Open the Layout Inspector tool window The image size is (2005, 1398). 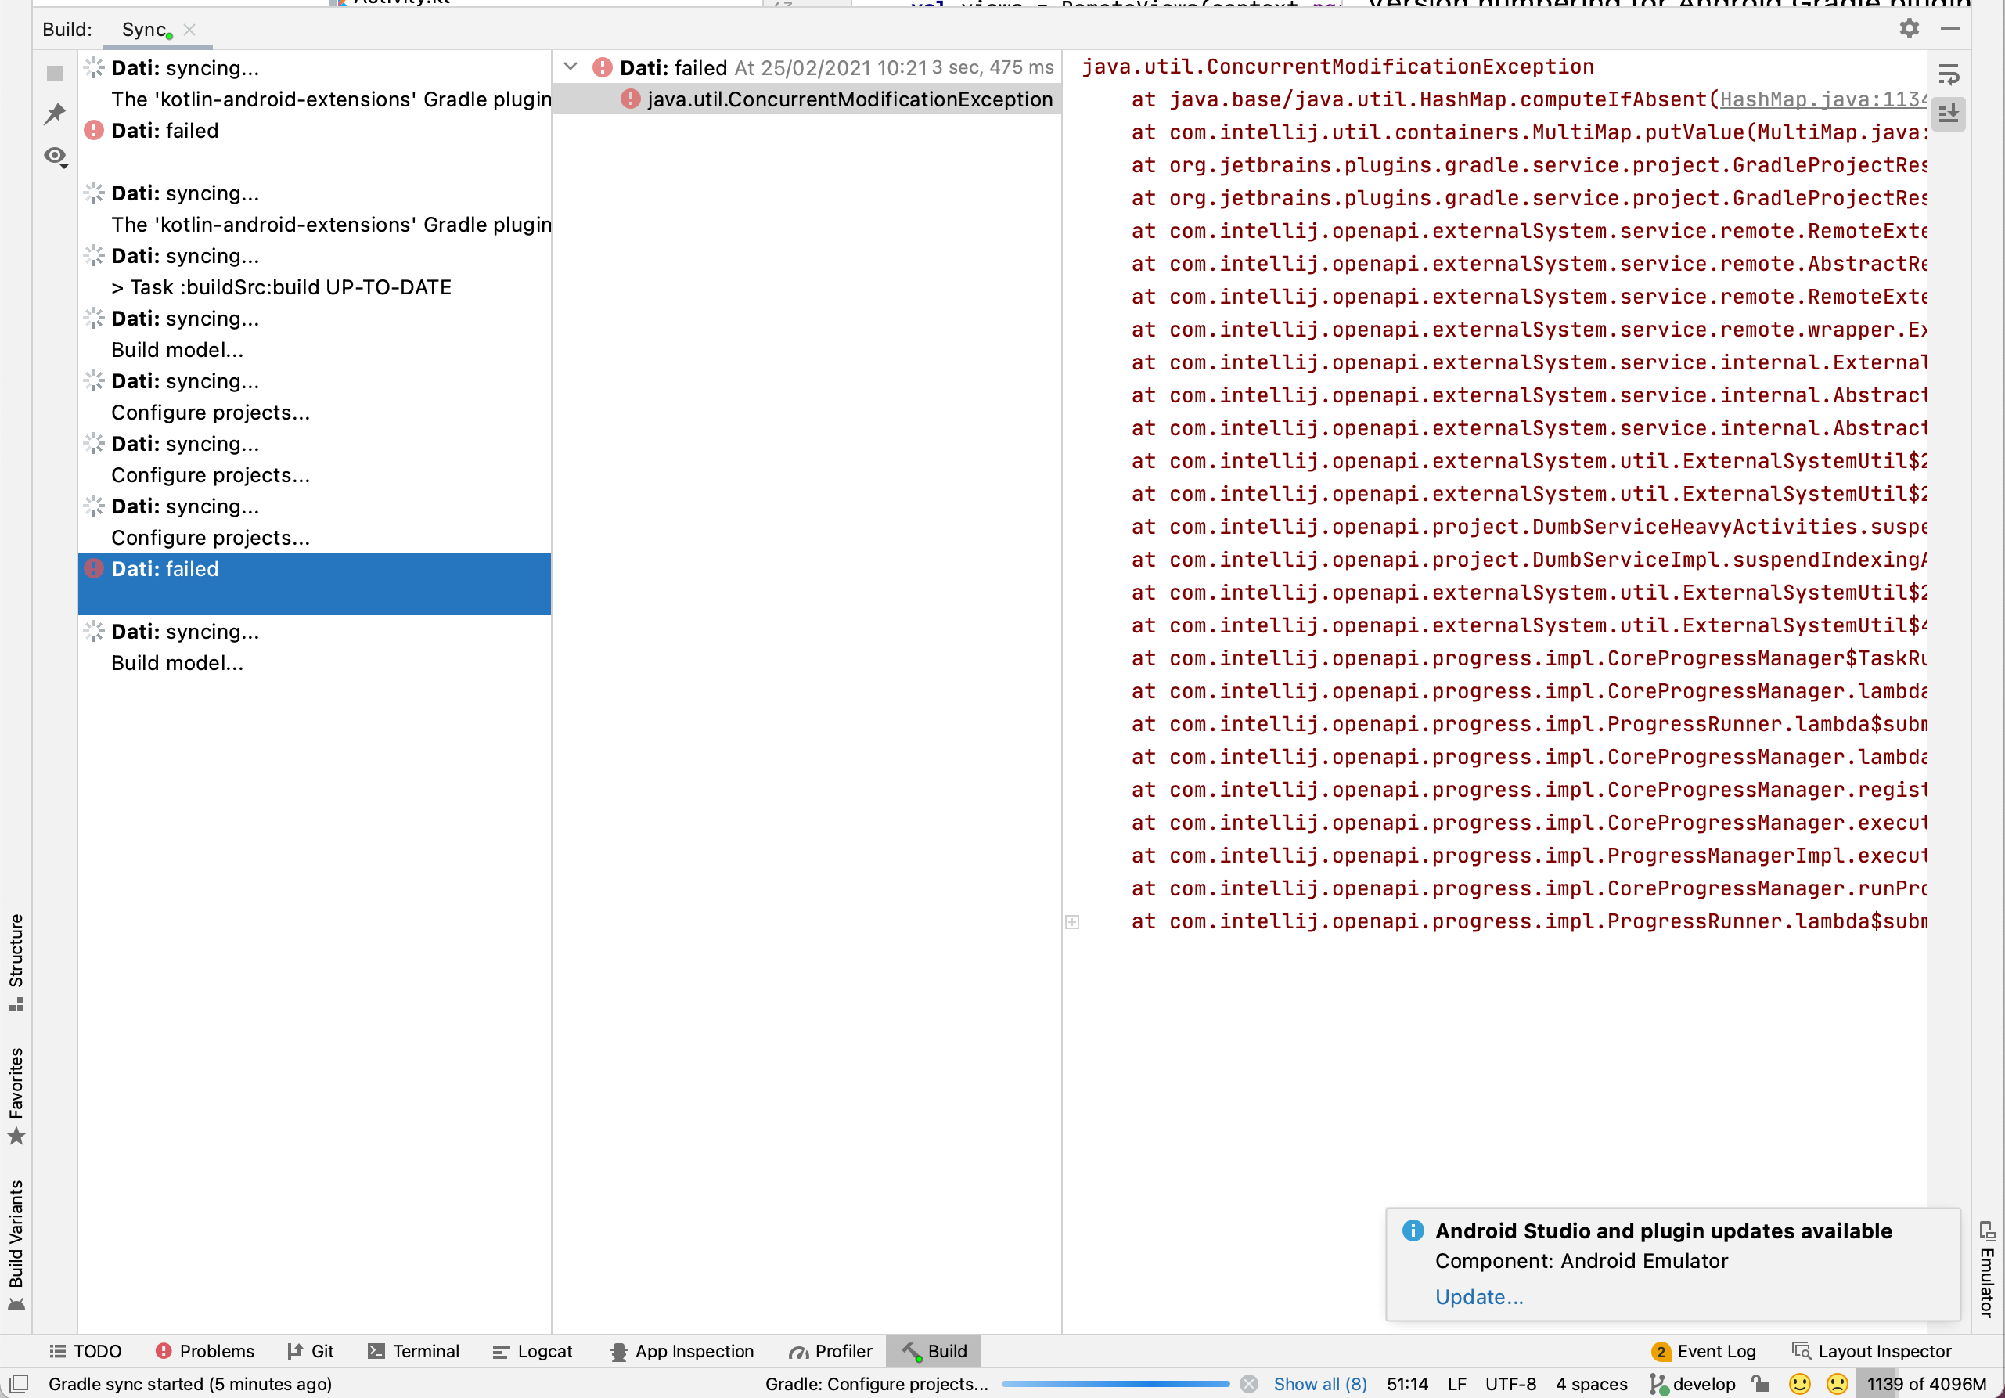(x=1870, y=1351)
